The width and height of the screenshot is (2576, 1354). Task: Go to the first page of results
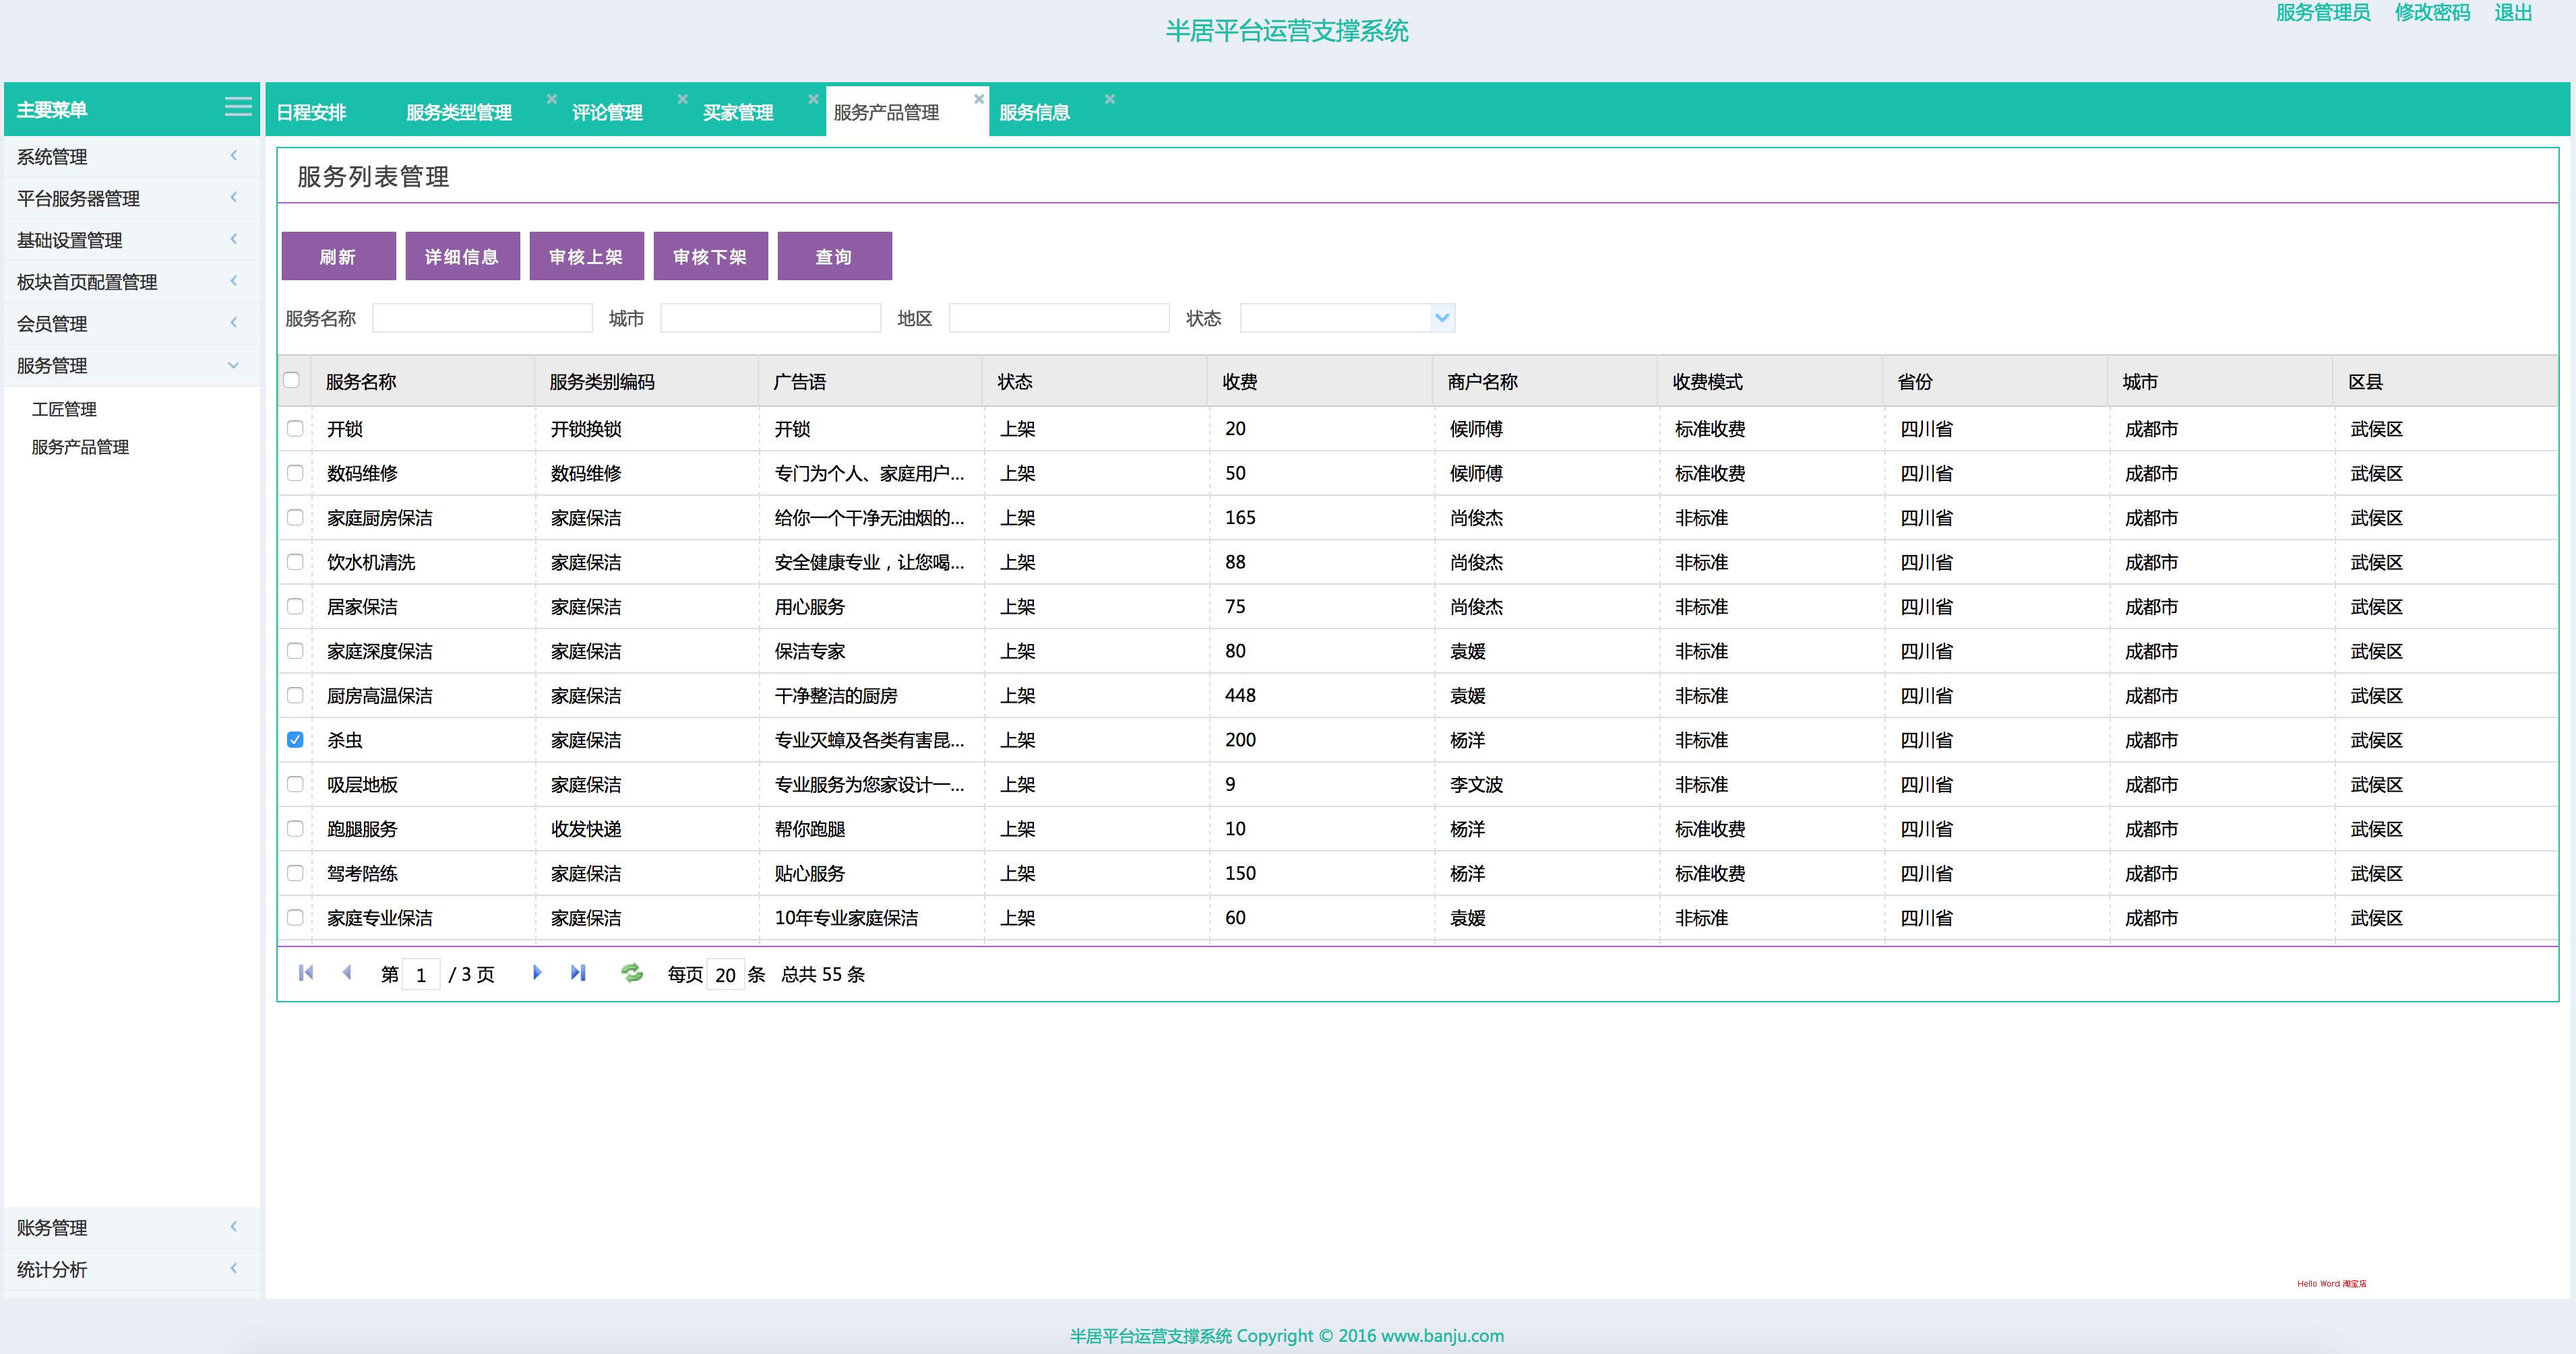[x=306, y=972]
